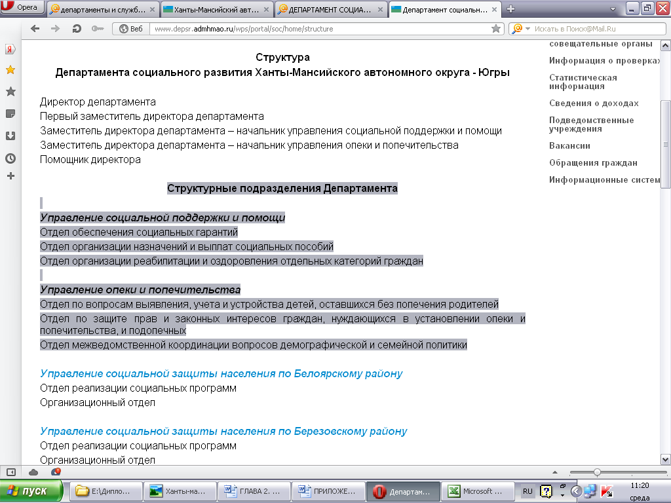Viewport: 671px width, 503px height.
Task: Open Сведения о доходах link
Action: click(x=594, y=103)
